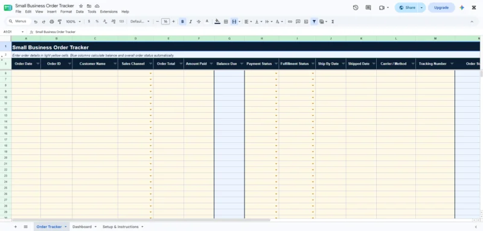
Task: Open the functions sigma icon
Action: click(333, 22)
